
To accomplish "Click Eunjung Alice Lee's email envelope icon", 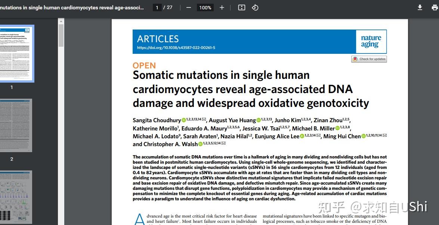I will pyautogui.click(x=318, y=135).
